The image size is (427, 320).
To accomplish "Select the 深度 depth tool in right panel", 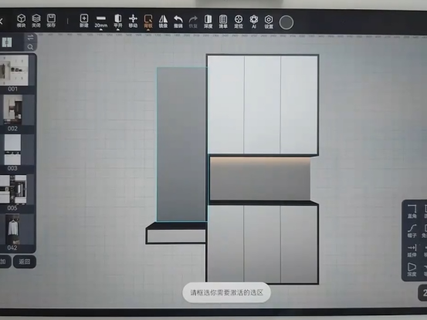I will tap(412, 270).
